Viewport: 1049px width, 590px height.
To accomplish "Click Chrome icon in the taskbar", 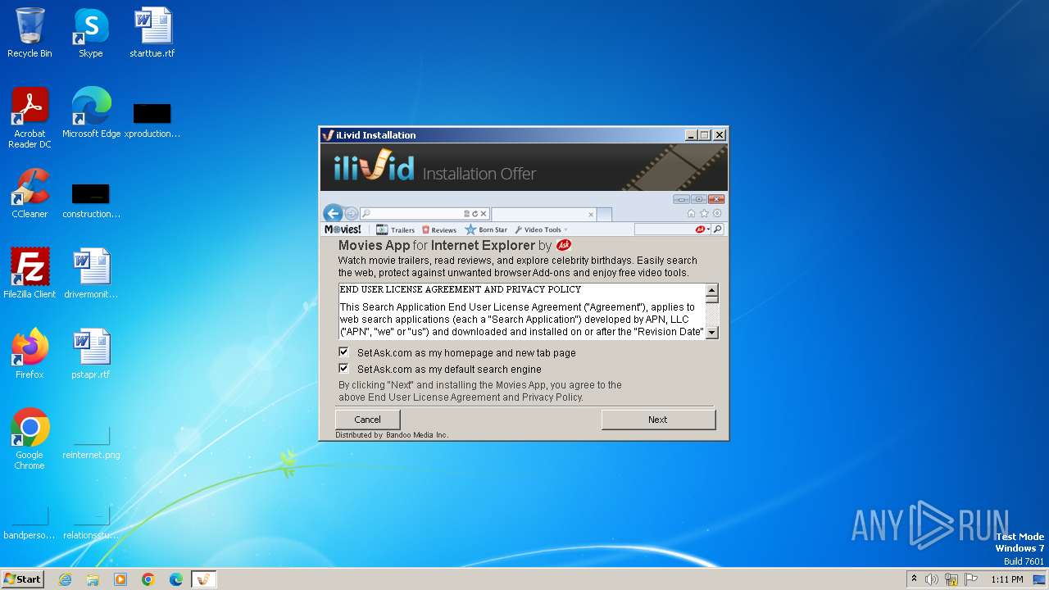I will coord(148,579).
